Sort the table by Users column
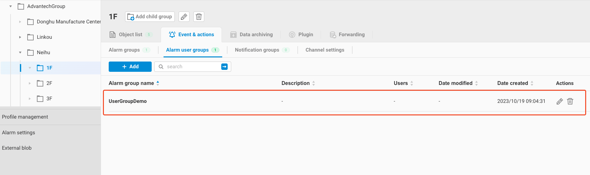 point(412,83)
